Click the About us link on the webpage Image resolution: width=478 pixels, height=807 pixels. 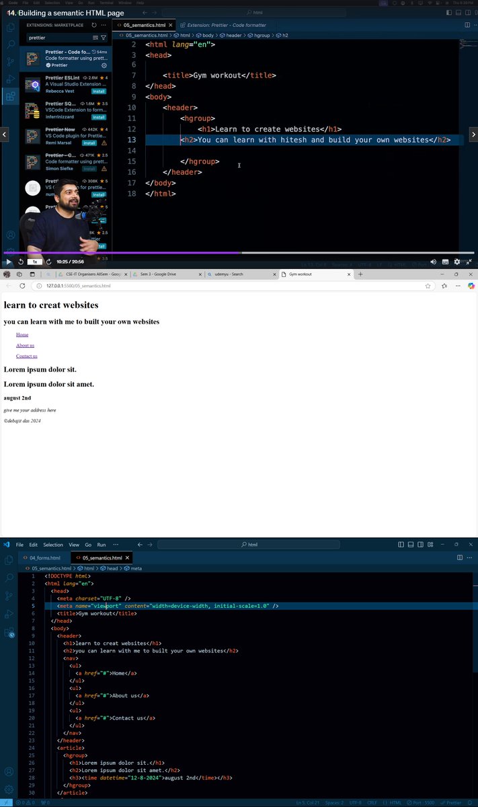pos(25,345)
